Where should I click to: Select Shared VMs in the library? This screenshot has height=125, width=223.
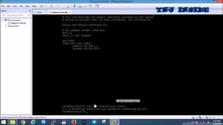click(13, 26)
